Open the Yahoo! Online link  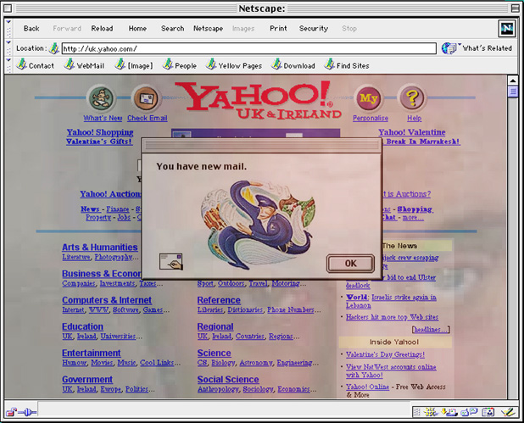pyautogui.click(x=367, y=387)
